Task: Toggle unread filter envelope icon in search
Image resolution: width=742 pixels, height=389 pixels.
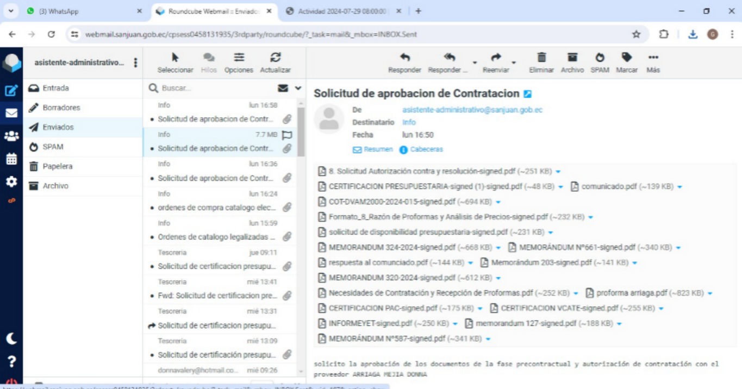Action: click(283, 88)
